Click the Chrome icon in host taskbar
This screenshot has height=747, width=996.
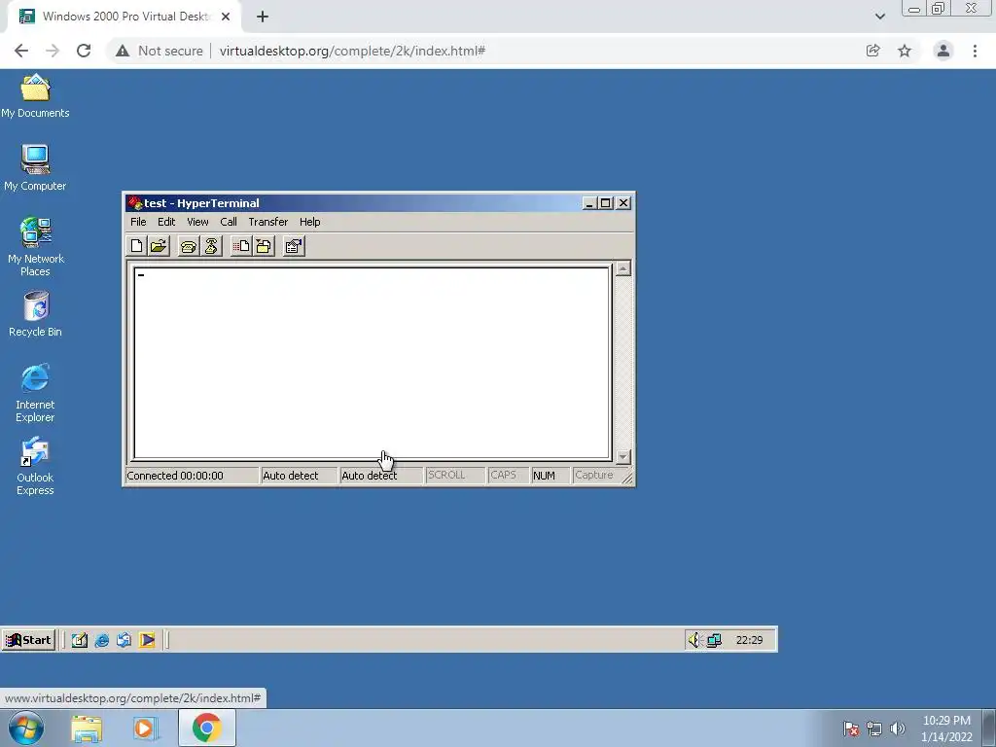(207, 728)
